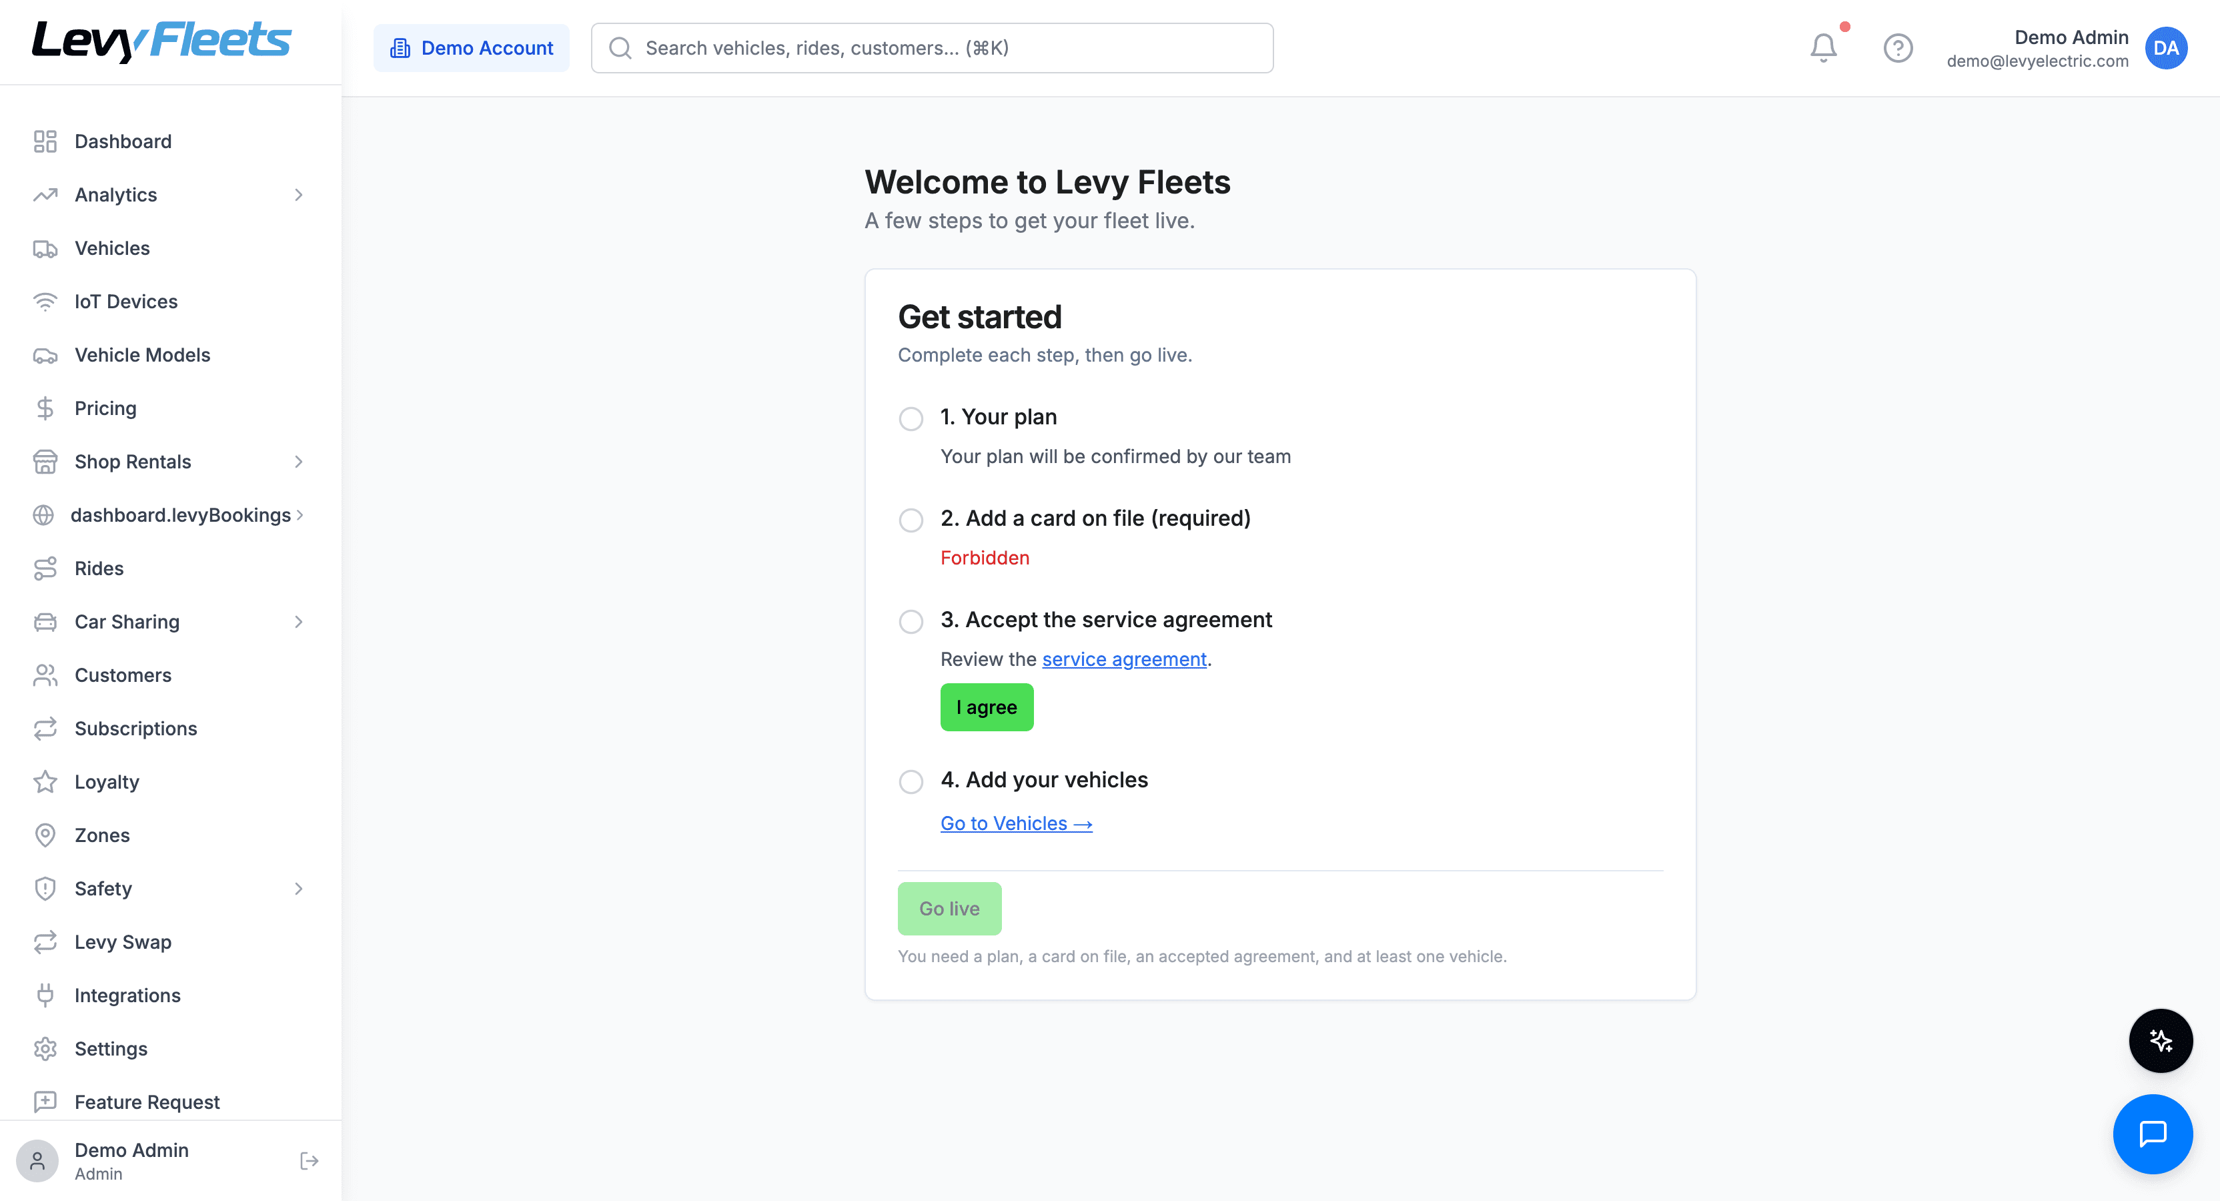
Task: Click the I agree button
Action: 987,707
